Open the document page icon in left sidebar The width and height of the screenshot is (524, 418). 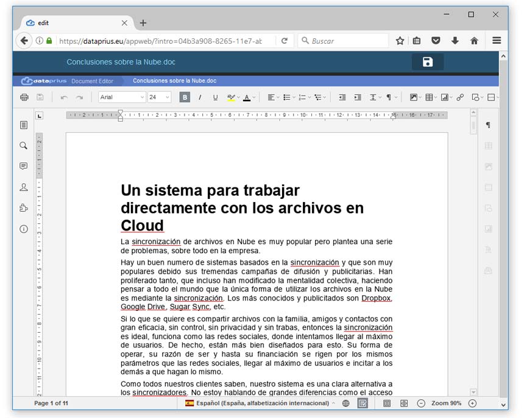click(24, 125)
